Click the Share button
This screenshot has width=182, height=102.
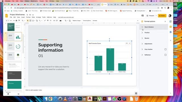click(162, 16)
